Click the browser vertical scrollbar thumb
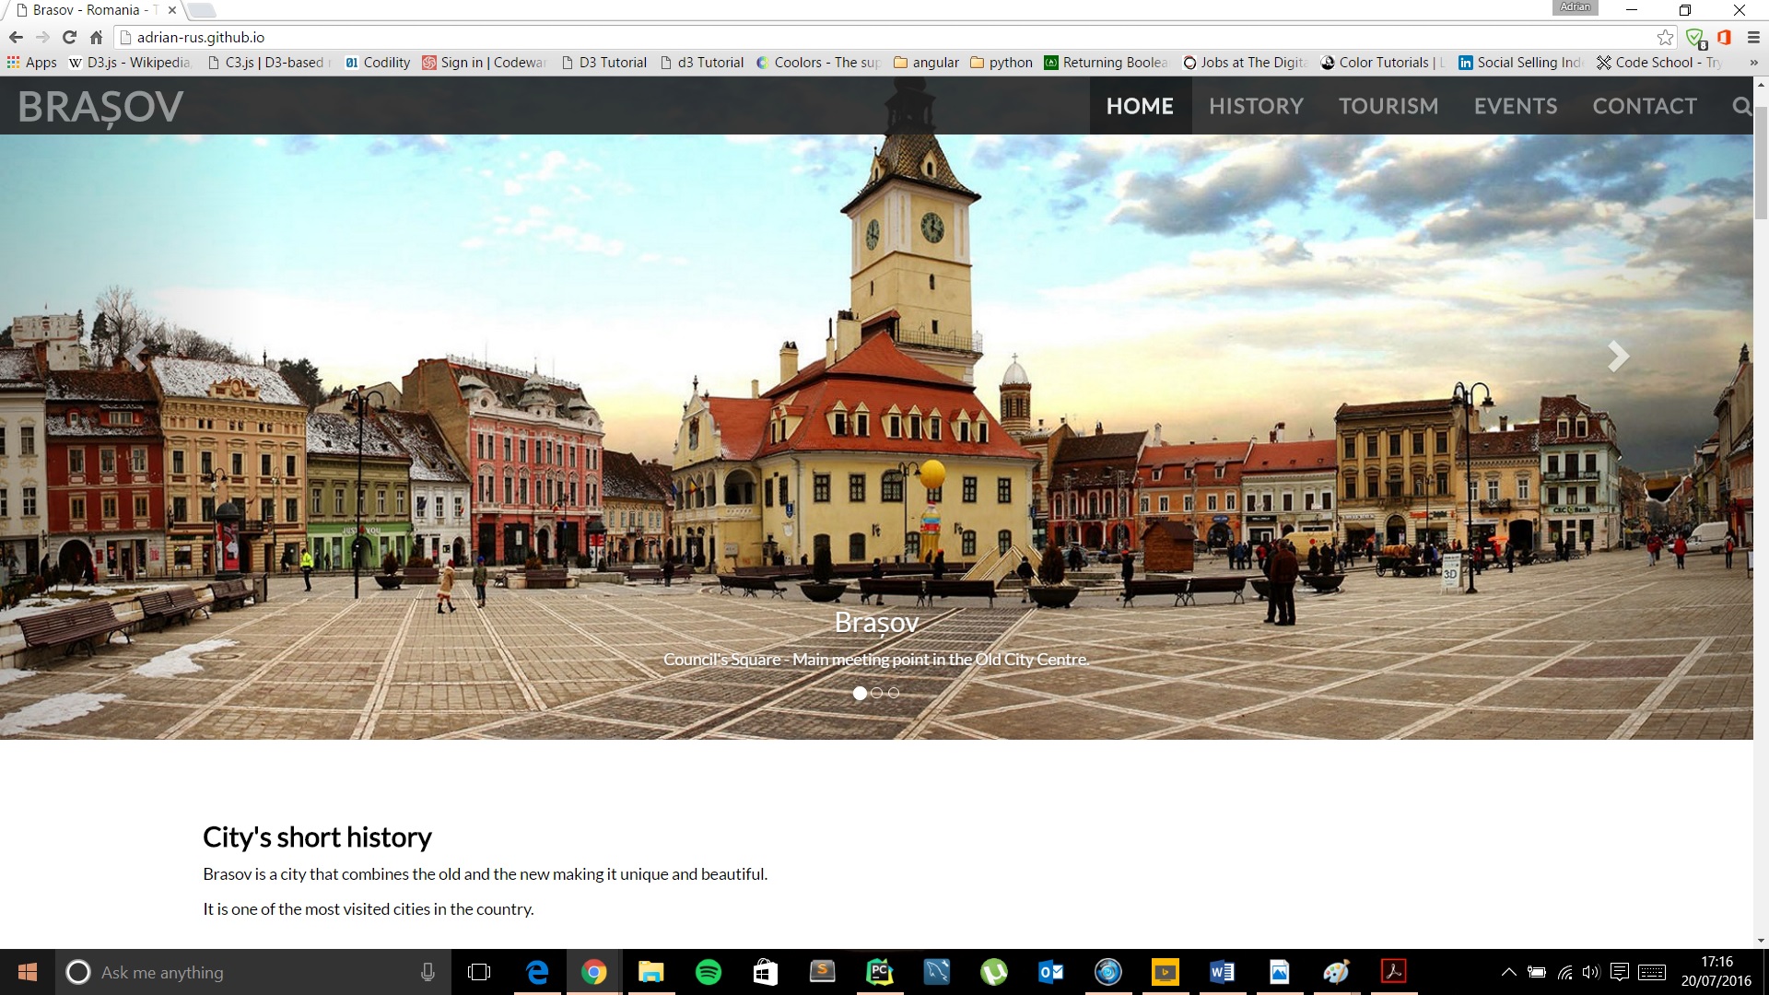The image size is (1769, 995). tap(1761, 161)
